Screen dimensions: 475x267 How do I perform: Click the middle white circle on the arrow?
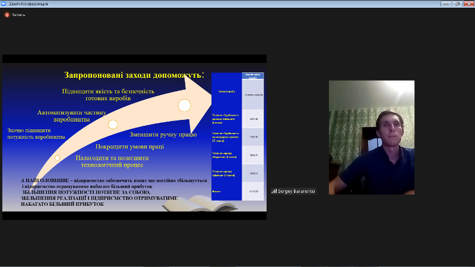(x=113, y=125)
